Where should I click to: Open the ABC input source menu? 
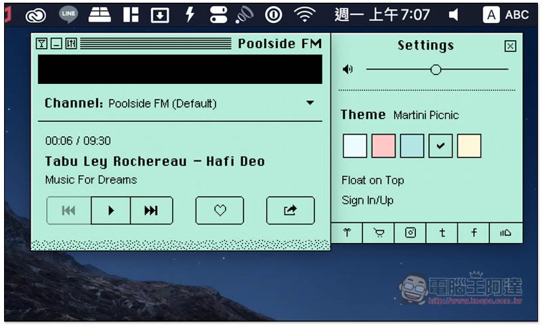[505, 15]
